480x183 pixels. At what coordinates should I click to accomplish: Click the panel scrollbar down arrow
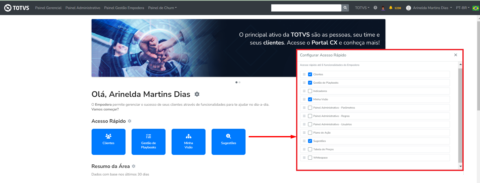point(461,166)
